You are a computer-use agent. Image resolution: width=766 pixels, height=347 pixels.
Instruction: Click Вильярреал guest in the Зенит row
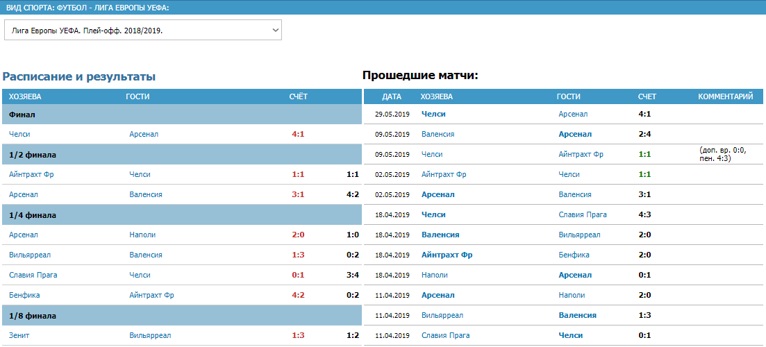click(x=151, y=335)
